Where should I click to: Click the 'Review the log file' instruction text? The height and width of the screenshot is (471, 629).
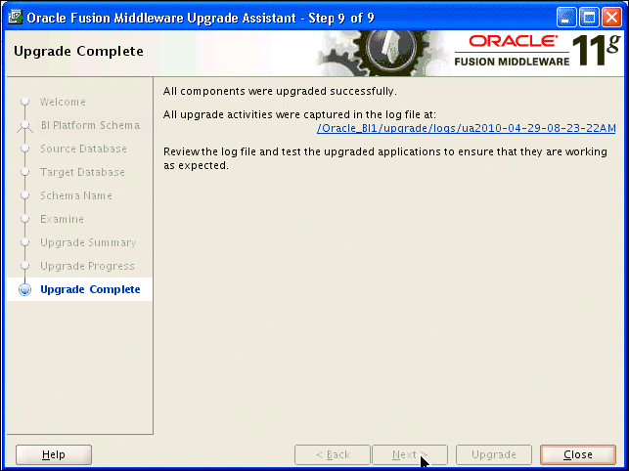[385, 158]
